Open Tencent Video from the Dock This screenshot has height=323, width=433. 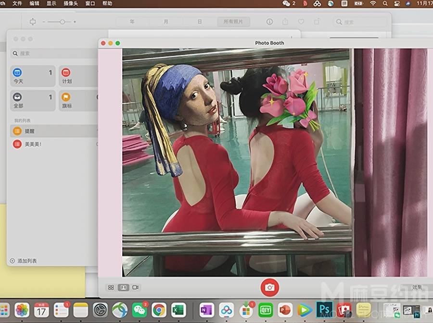(305, 311)
